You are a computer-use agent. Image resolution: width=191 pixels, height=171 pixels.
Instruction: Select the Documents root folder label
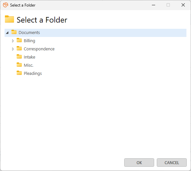coord(29,33)
